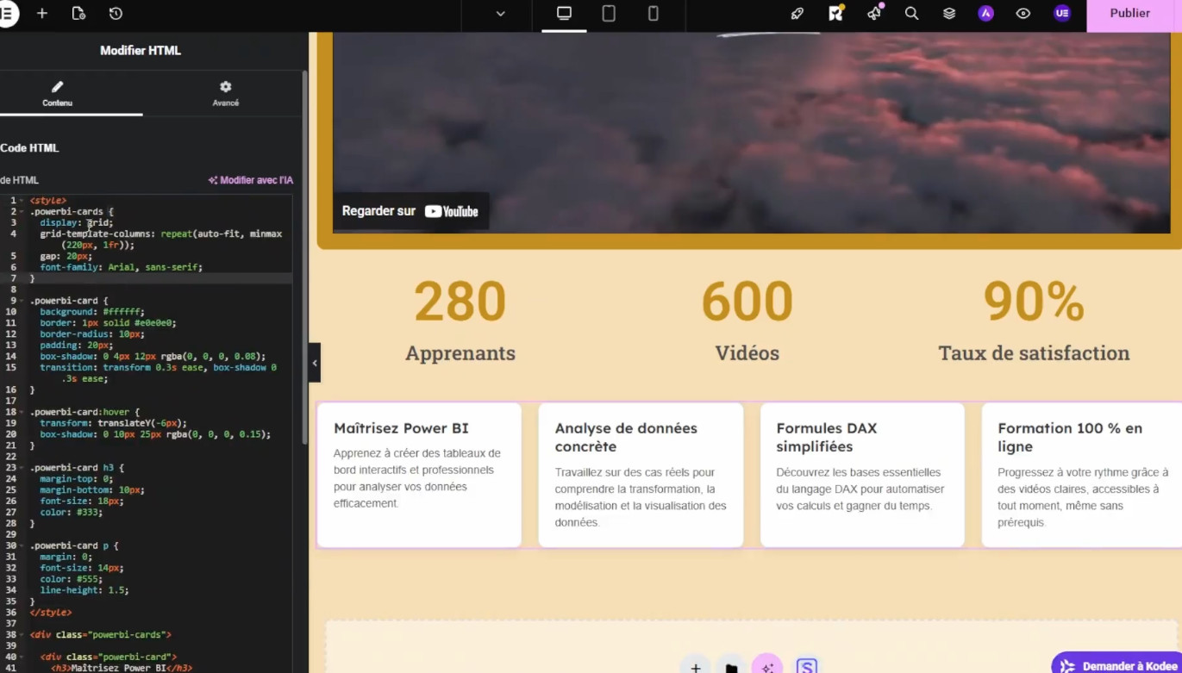Click the blue S icon in add-section area

[806, 667]
